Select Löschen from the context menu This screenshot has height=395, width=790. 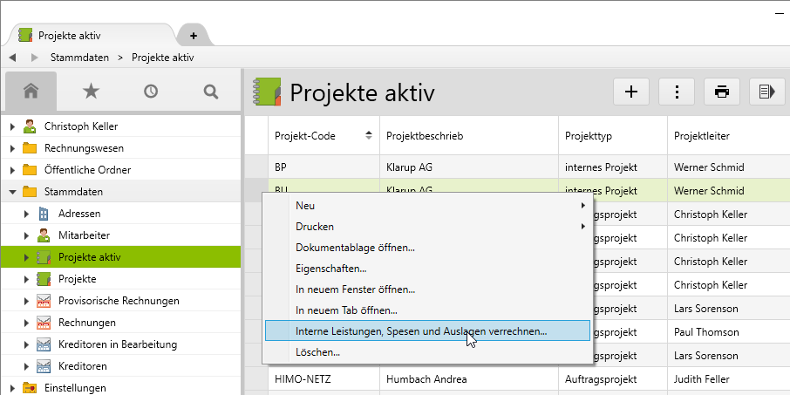pyautogui.click(x=317, y=352)
